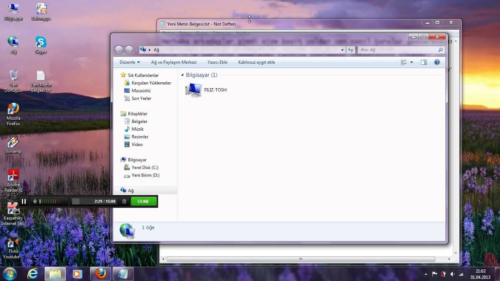Launch Winamp desktop shortcut
Screen dimensions: 500x281
point(13,144)
